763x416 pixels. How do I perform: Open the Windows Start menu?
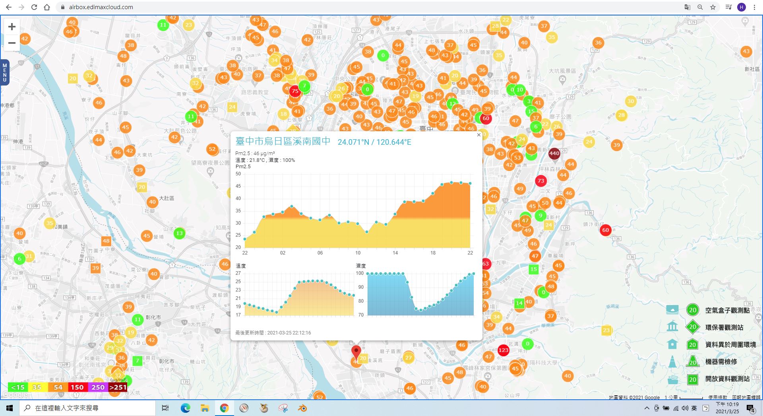pos(10,408)
